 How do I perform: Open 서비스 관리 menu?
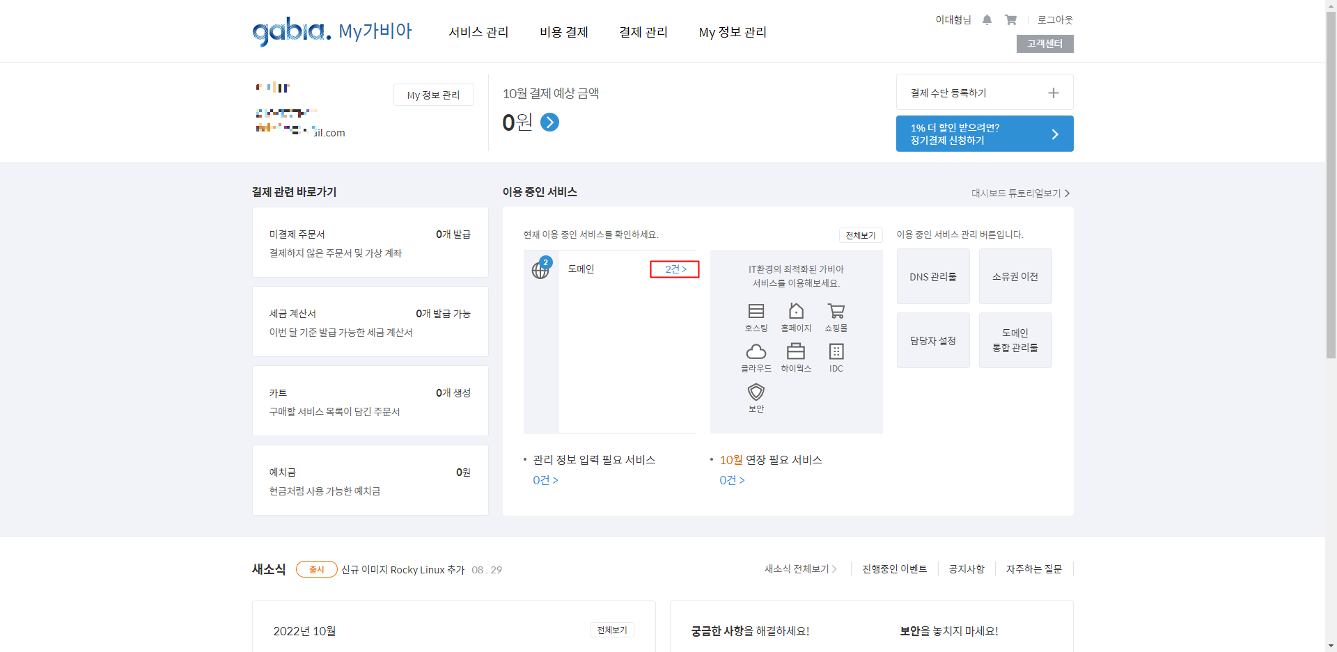pyautogui.click(x=478, y=32)
